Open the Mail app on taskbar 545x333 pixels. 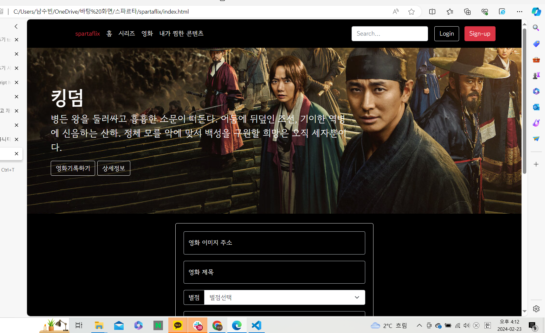point(119,325)
